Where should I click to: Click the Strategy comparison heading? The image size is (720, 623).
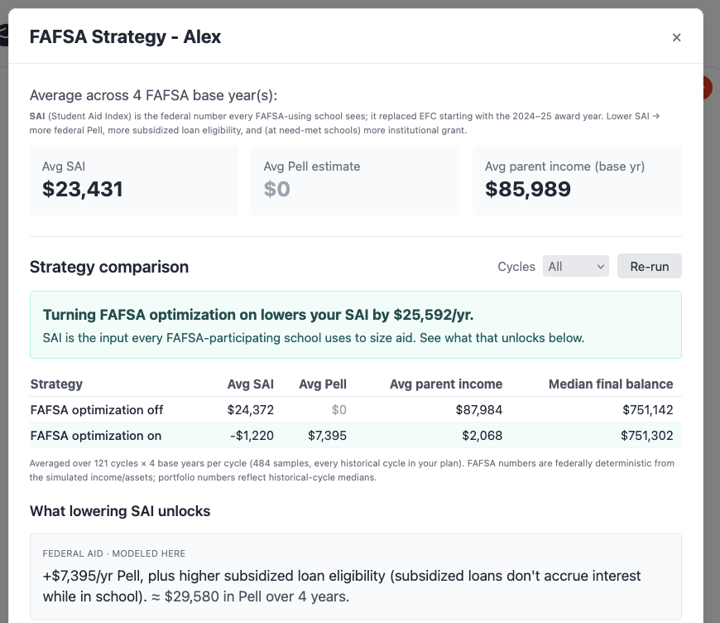[x=109, y=267]
